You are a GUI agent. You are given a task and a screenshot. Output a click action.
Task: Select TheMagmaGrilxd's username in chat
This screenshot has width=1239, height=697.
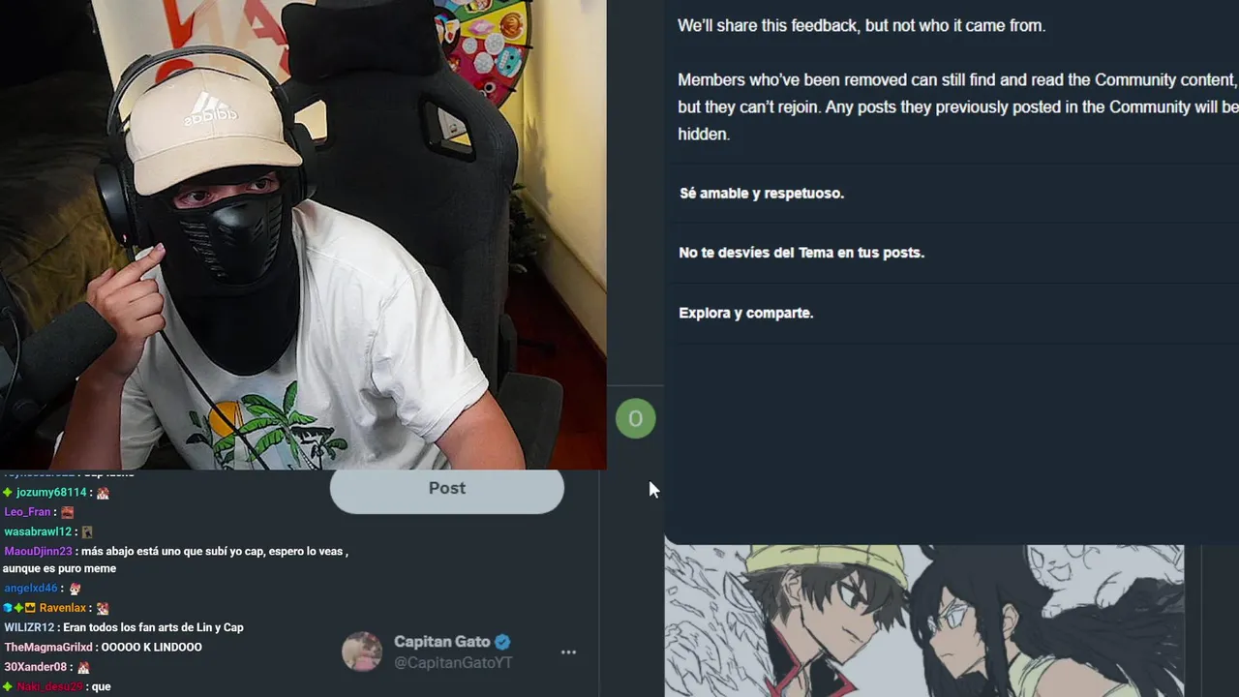[48, 648]
